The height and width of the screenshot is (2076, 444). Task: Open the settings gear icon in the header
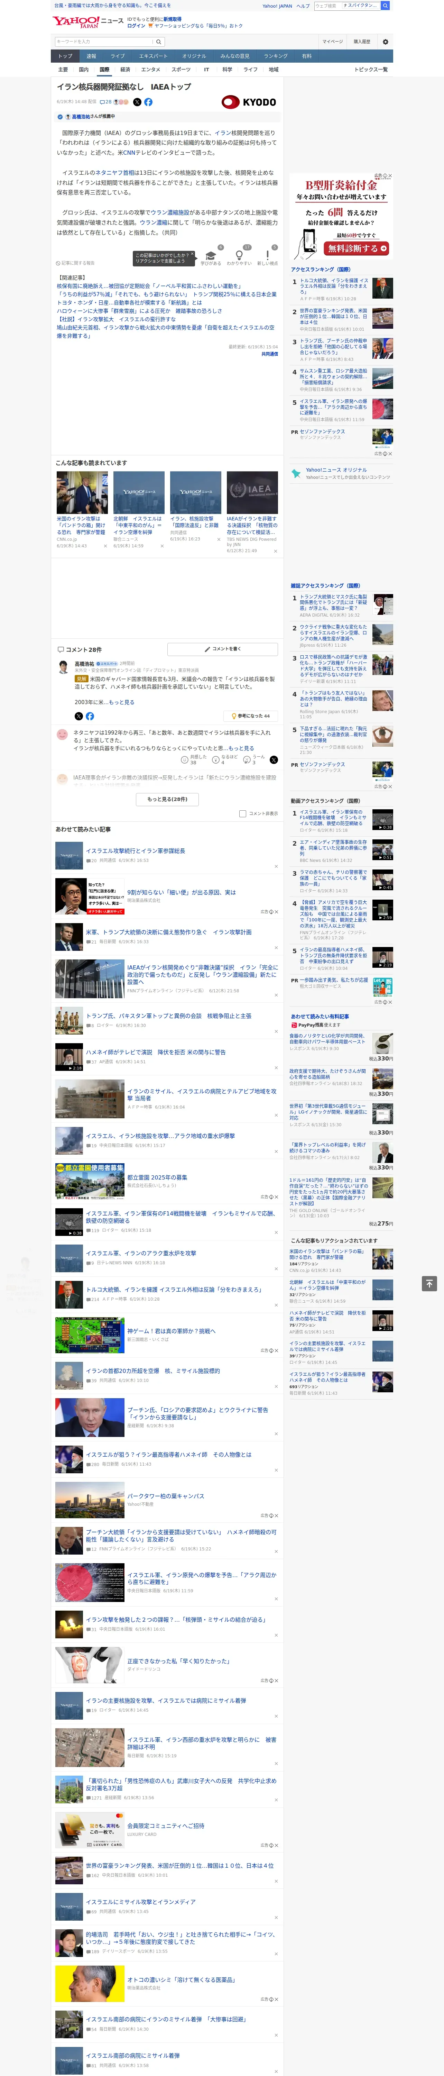[385, 42]
